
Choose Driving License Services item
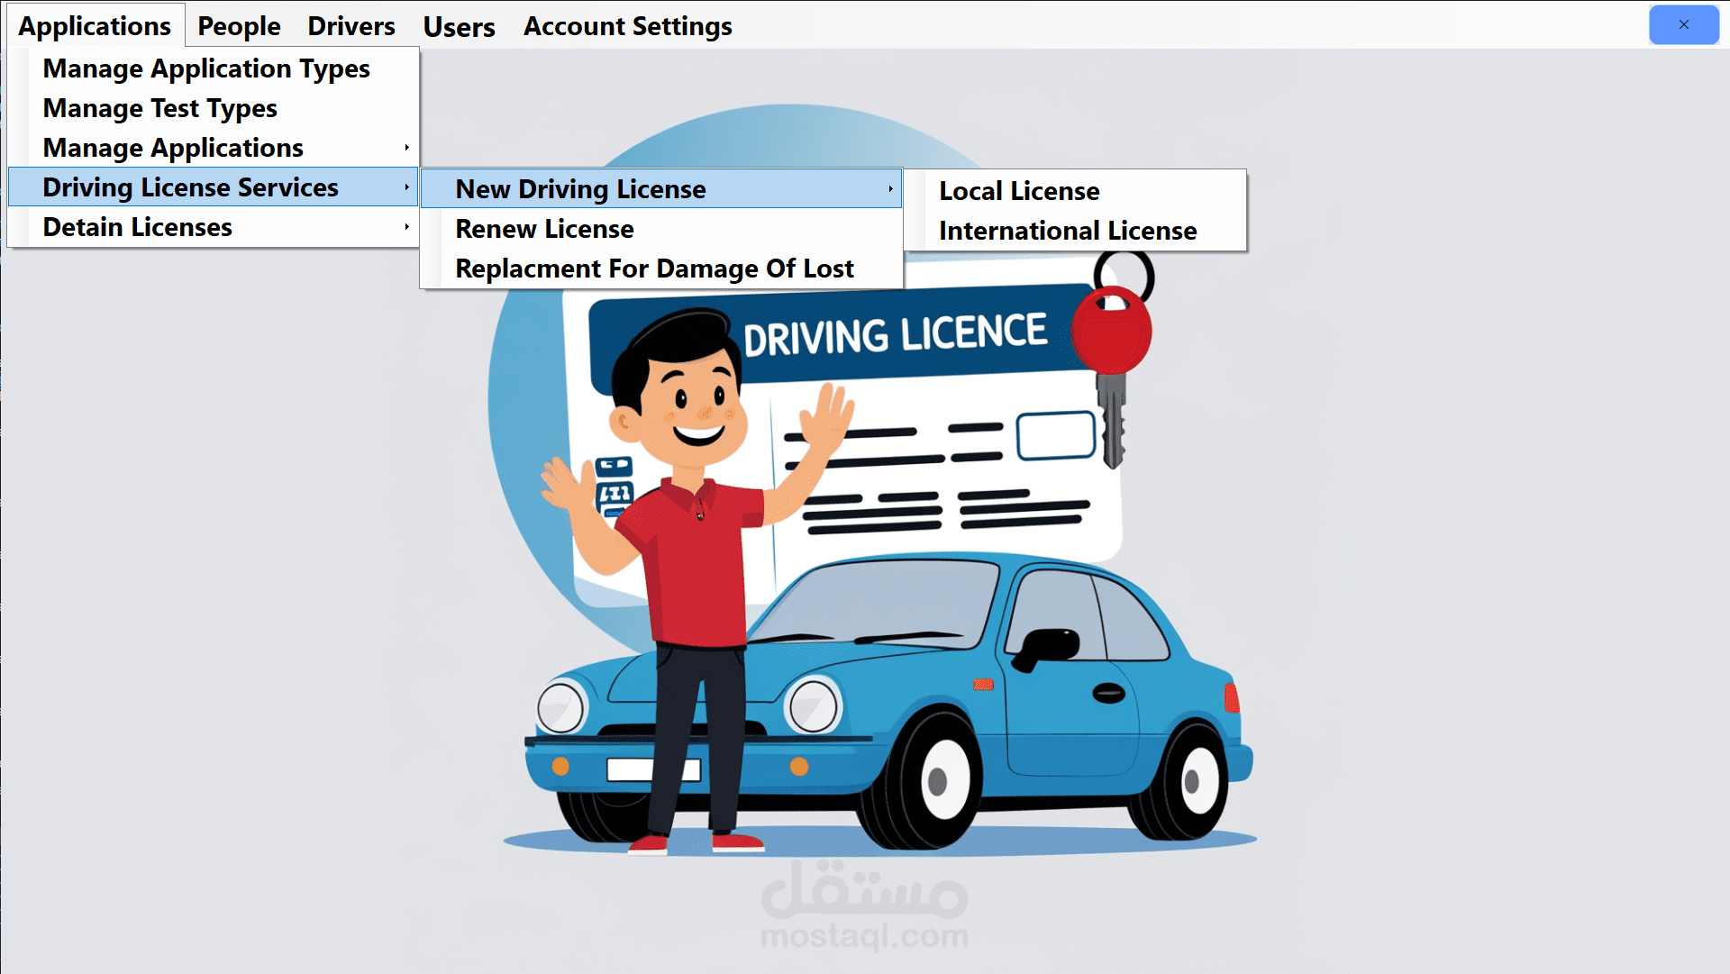point(191,187)
